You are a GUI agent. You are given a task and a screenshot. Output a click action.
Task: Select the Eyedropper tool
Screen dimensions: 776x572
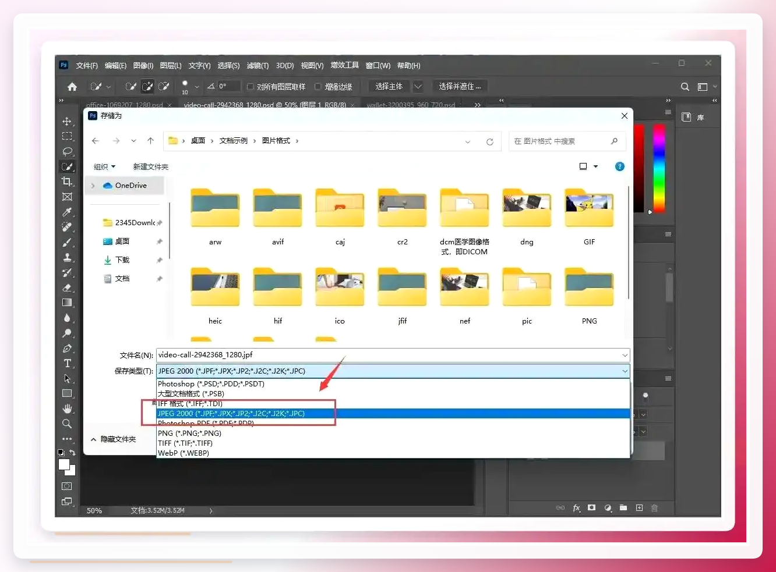[x=67, y=212]
